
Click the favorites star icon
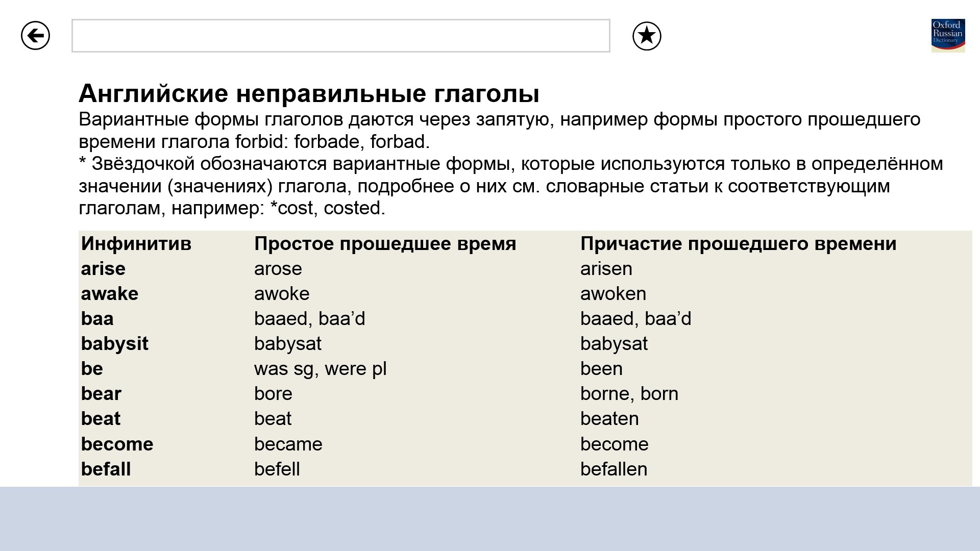[647, 36]
